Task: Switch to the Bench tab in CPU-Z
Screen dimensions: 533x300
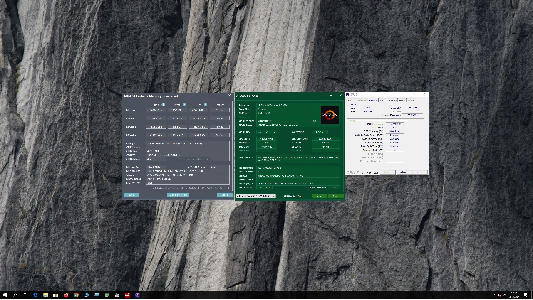Action: tap(402, 101)
